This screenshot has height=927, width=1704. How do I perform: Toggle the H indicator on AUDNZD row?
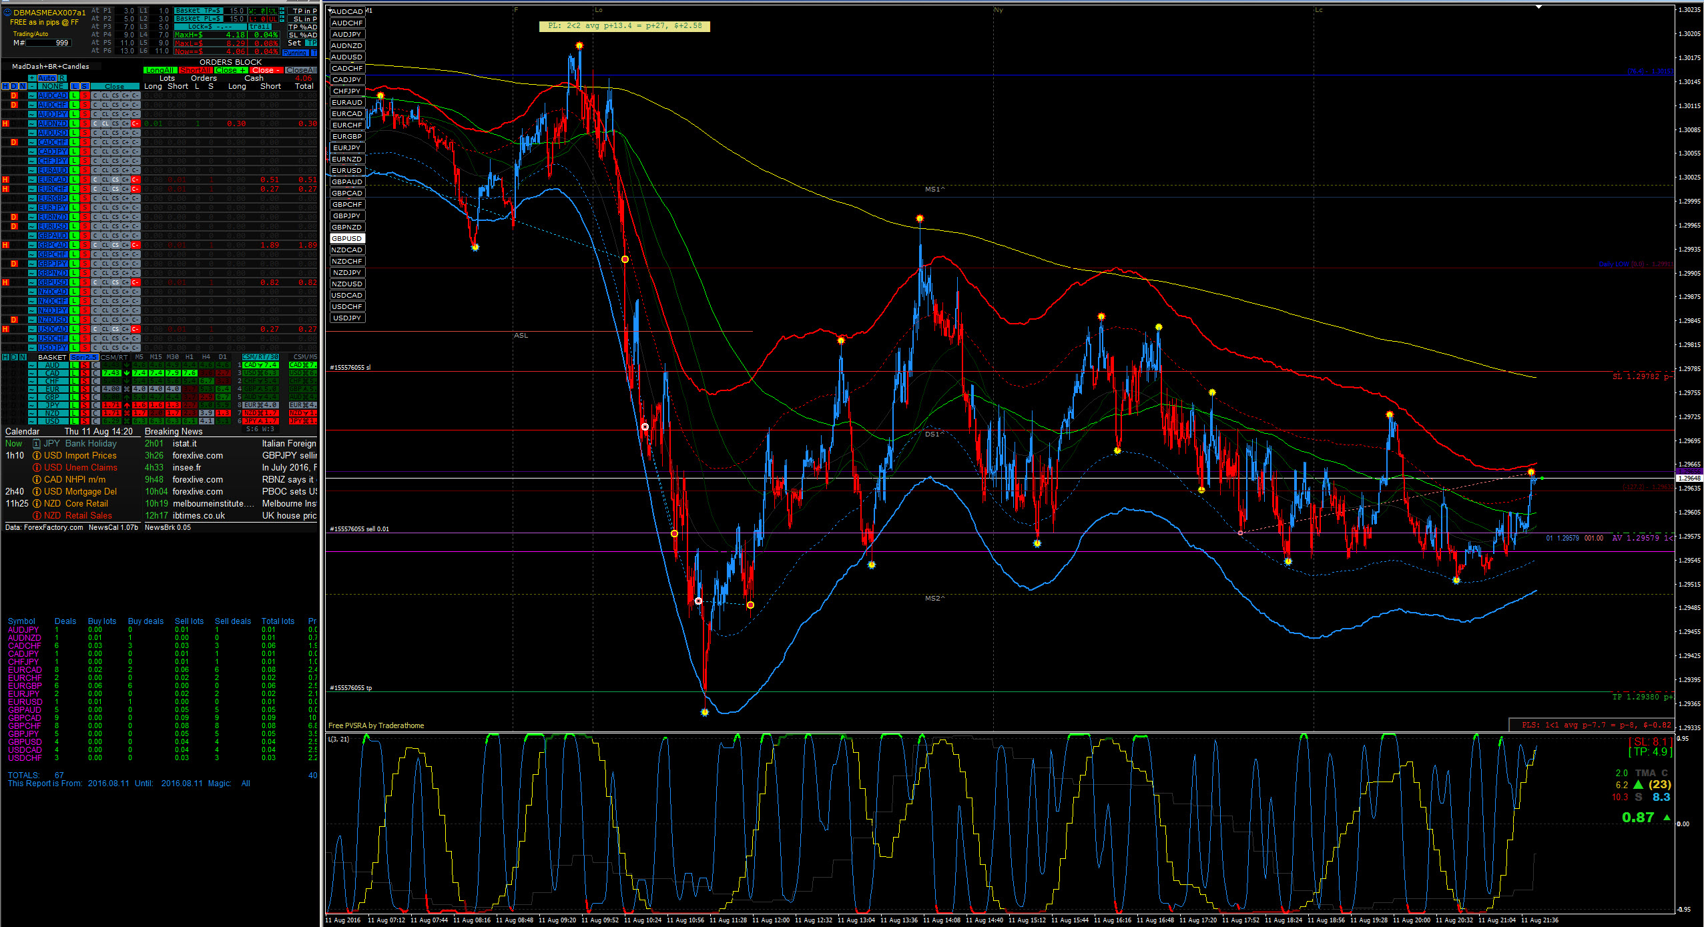pos(5,123)
